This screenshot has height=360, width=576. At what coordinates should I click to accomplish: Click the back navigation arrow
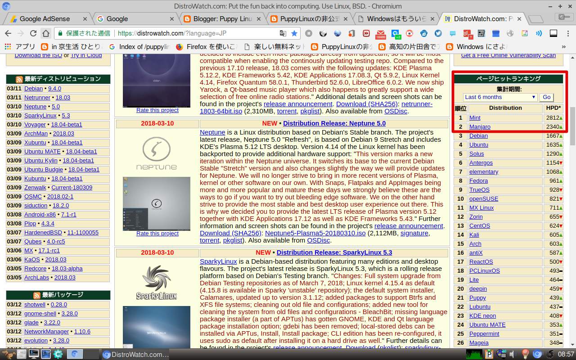coord(9,33)
